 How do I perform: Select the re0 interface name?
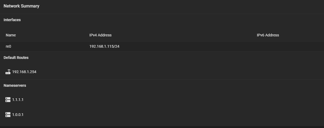pos(8,46)
